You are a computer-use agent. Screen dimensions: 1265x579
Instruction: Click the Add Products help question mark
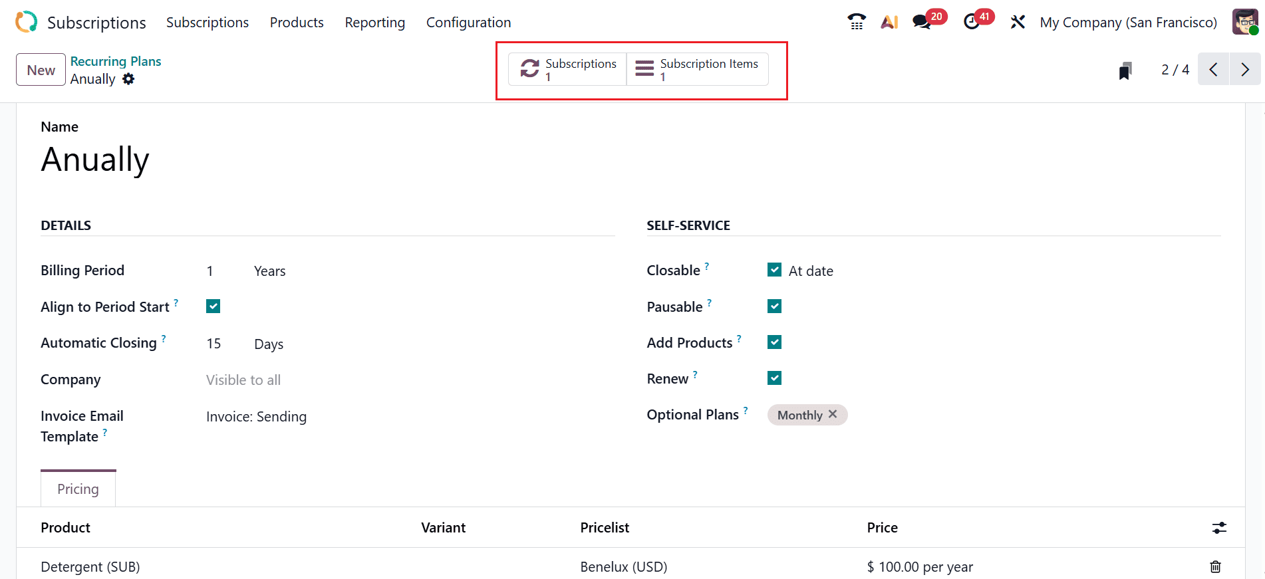739,338
